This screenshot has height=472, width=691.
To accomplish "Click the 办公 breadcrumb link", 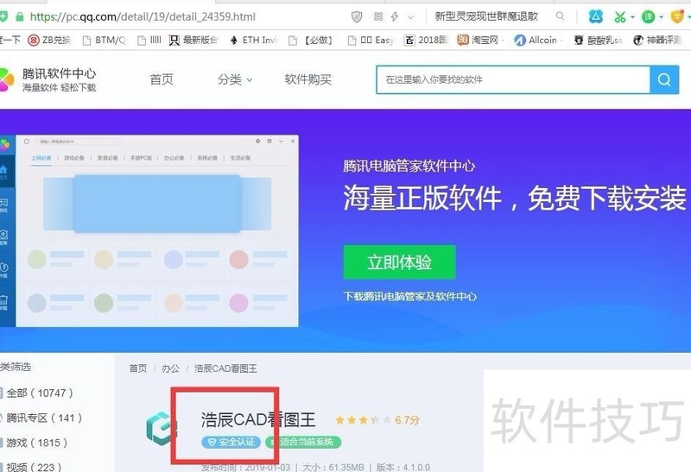I will 170,368.
